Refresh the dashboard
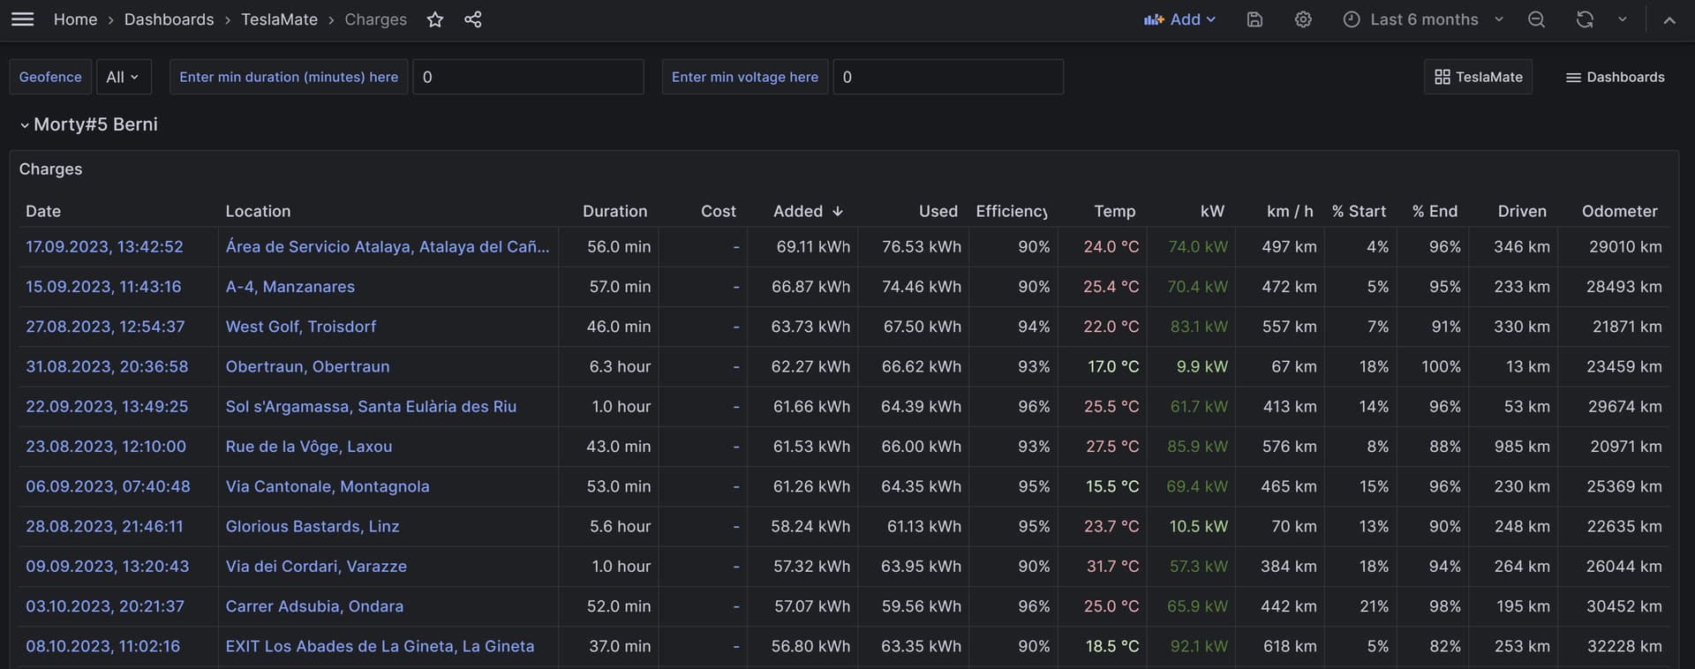1695x669 pixels. point(1585,19)
